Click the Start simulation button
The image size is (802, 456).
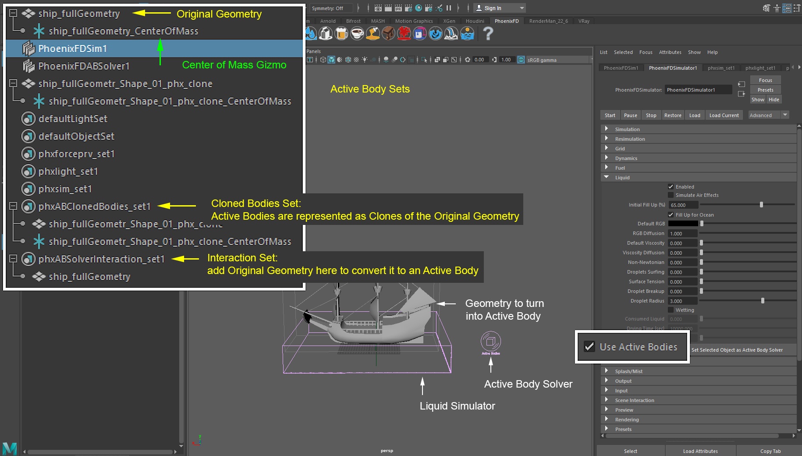[x=610, y=115]
